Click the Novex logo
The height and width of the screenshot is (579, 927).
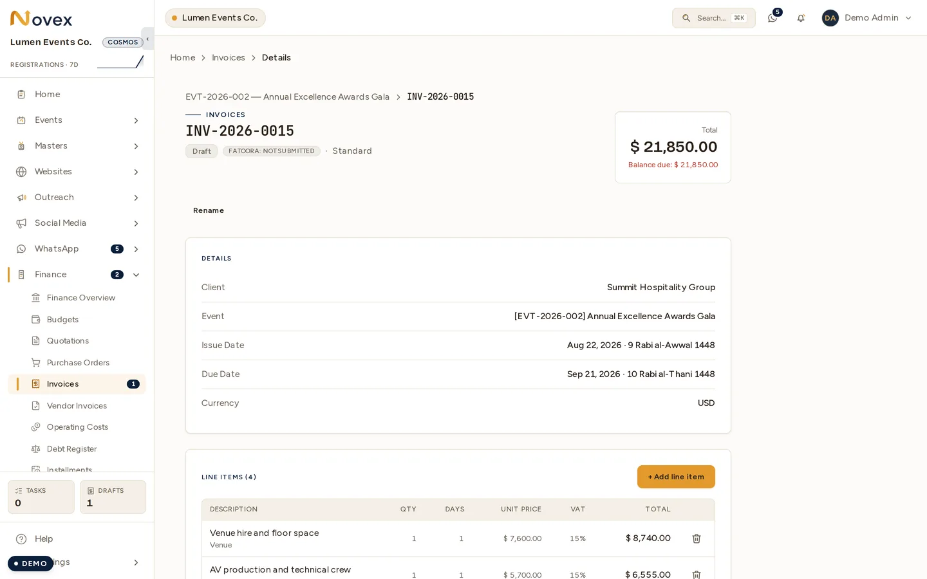(41, 19)
